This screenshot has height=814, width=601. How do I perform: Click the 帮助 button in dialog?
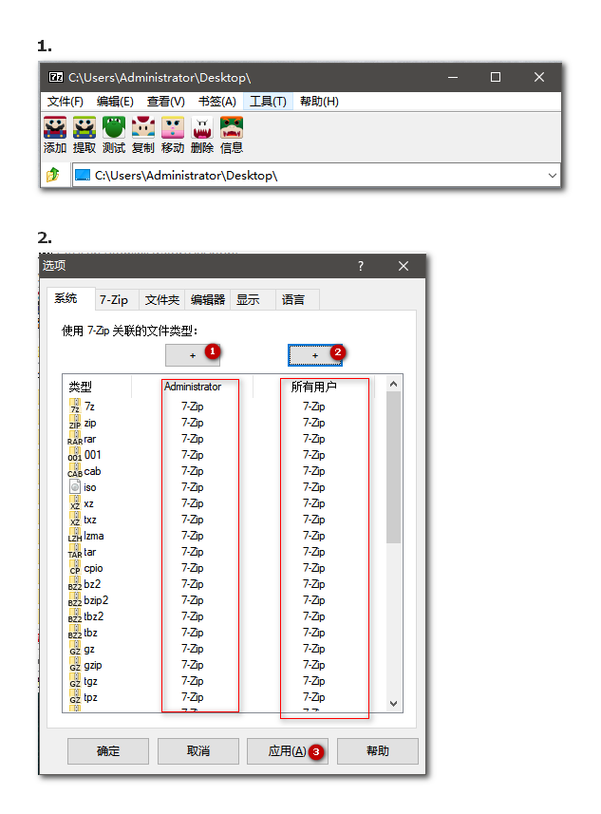point(378,751)
